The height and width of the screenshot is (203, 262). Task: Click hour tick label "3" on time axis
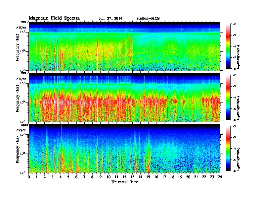53,177
